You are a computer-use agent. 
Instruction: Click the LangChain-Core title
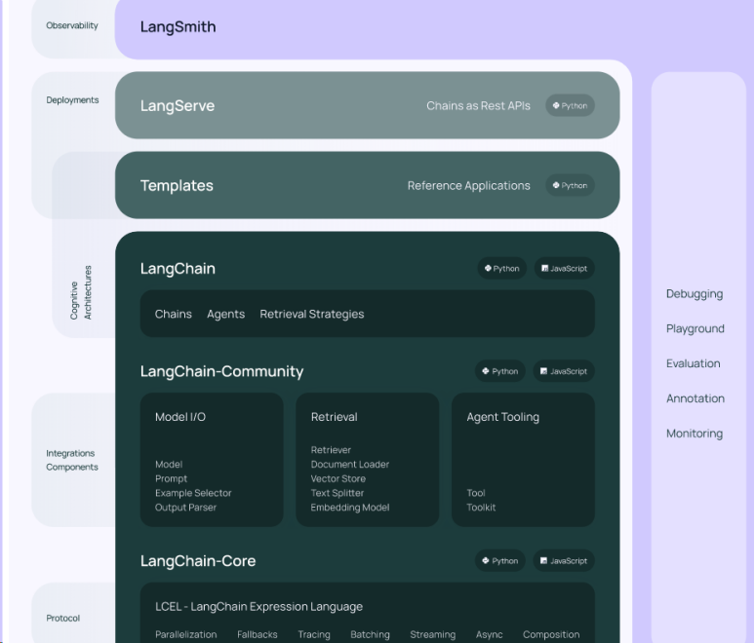pos(198,561)
